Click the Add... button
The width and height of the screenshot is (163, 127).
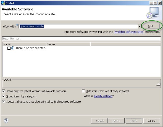[x=151, y=26]
